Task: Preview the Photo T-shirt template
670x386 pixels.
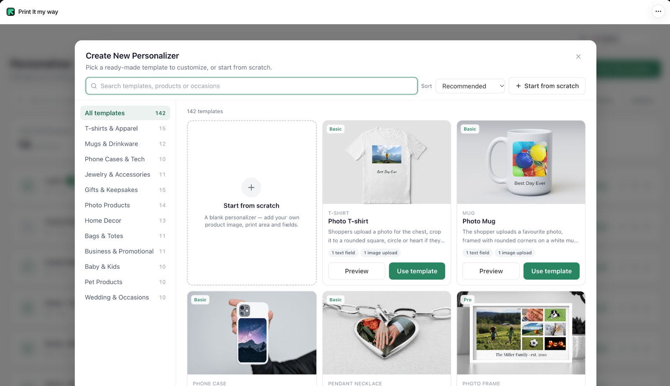Action: 357,271
